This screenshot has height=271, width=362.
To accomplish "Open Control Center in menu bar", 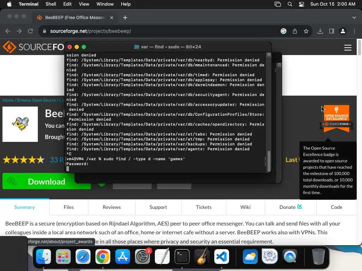I will tap(302, 4).
